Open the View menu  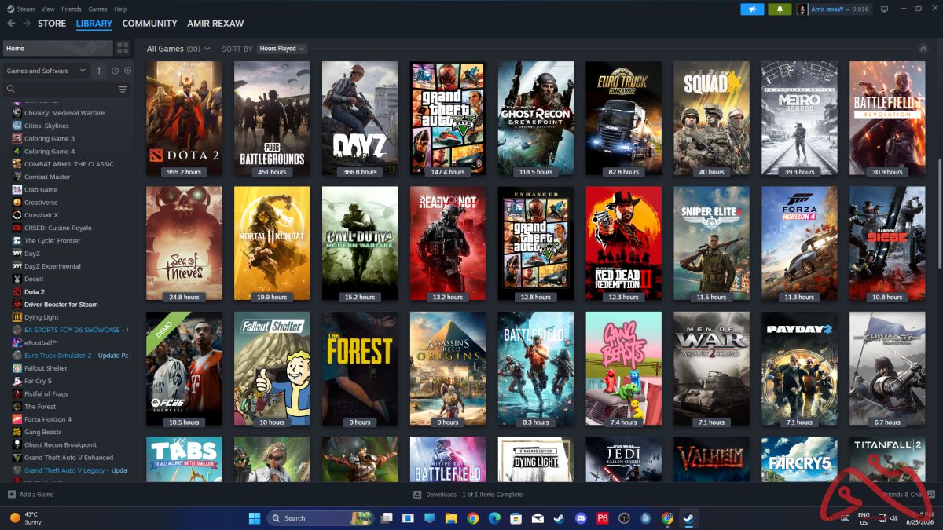click(x=48, y=9)
